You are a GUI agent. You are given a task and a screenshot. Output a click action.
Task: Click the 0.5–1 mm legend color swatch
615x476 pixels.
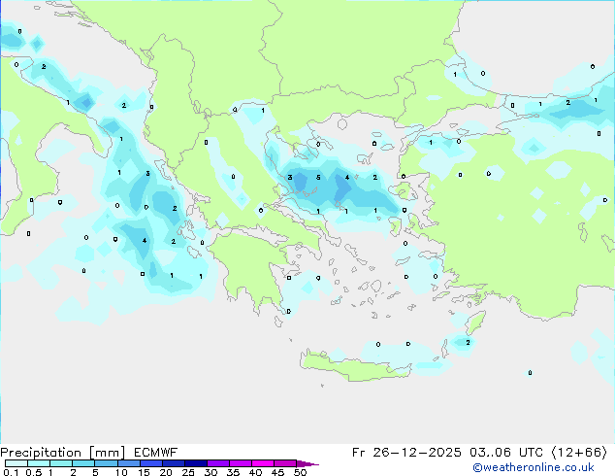[x=39, y=463]
